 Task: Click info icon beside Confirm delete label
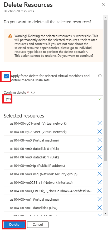coord(33,92)
